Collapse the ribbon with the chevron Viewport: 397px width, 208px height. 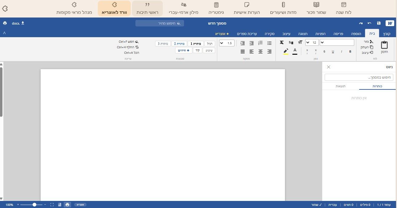pos(4,33)
